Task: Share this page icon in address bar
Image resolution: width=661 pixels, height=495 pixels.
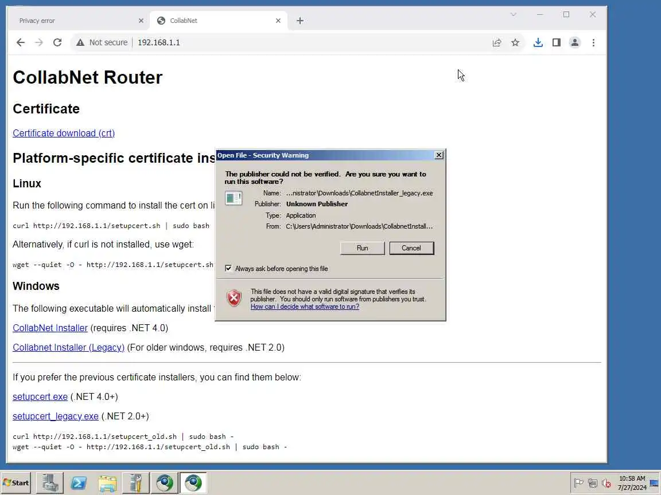Action: [496, 42]
